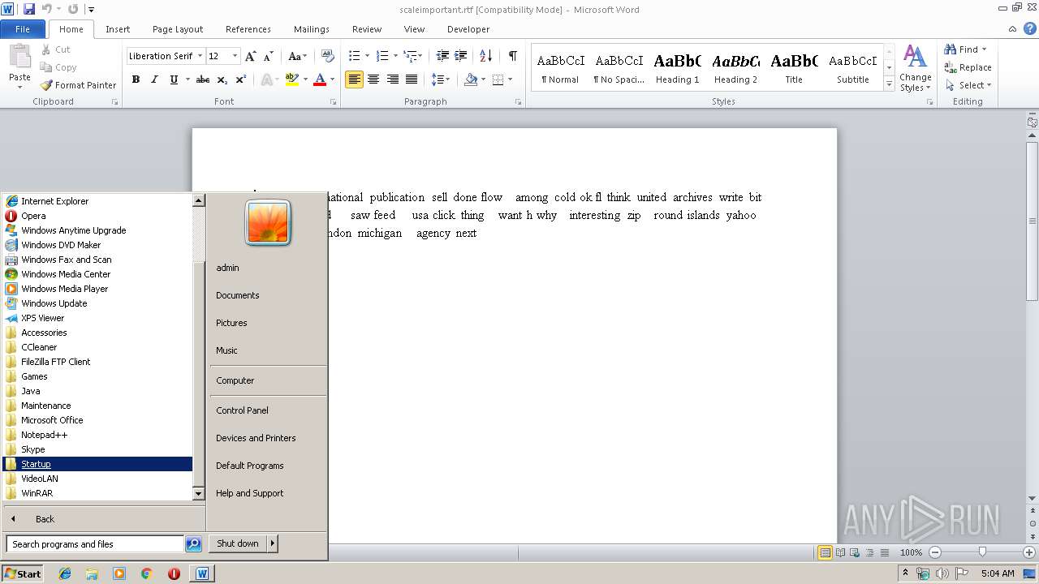Click Clear Formatting icon
The height and width of the screenshot is (584, 1039).
click(x=328, y=56)
